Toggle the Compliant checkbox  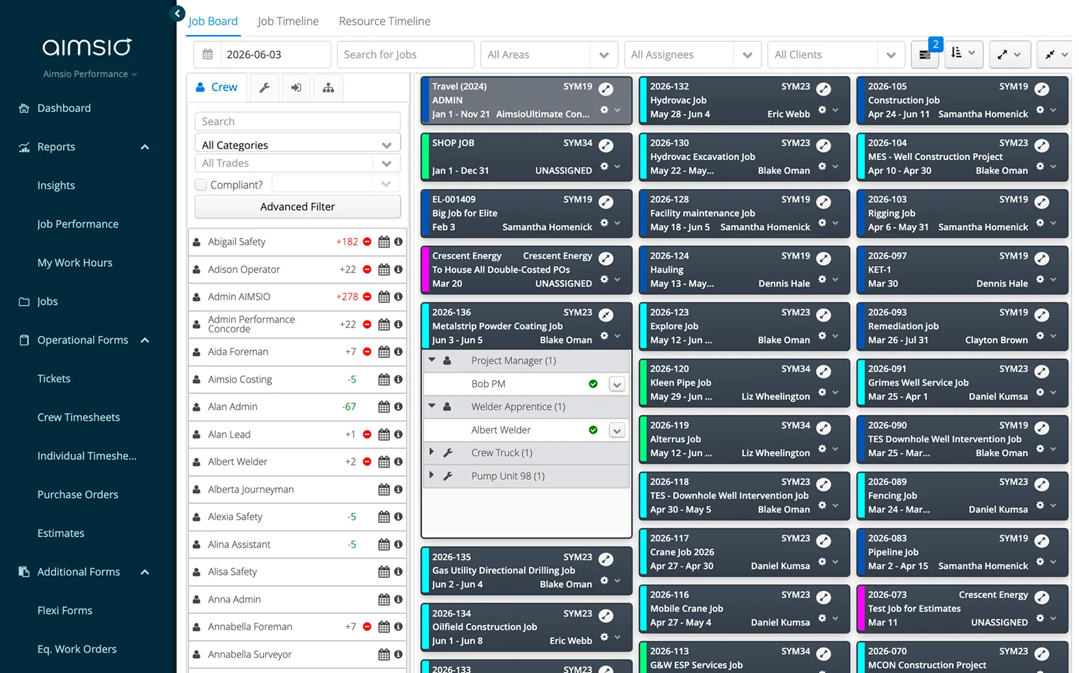201,185
